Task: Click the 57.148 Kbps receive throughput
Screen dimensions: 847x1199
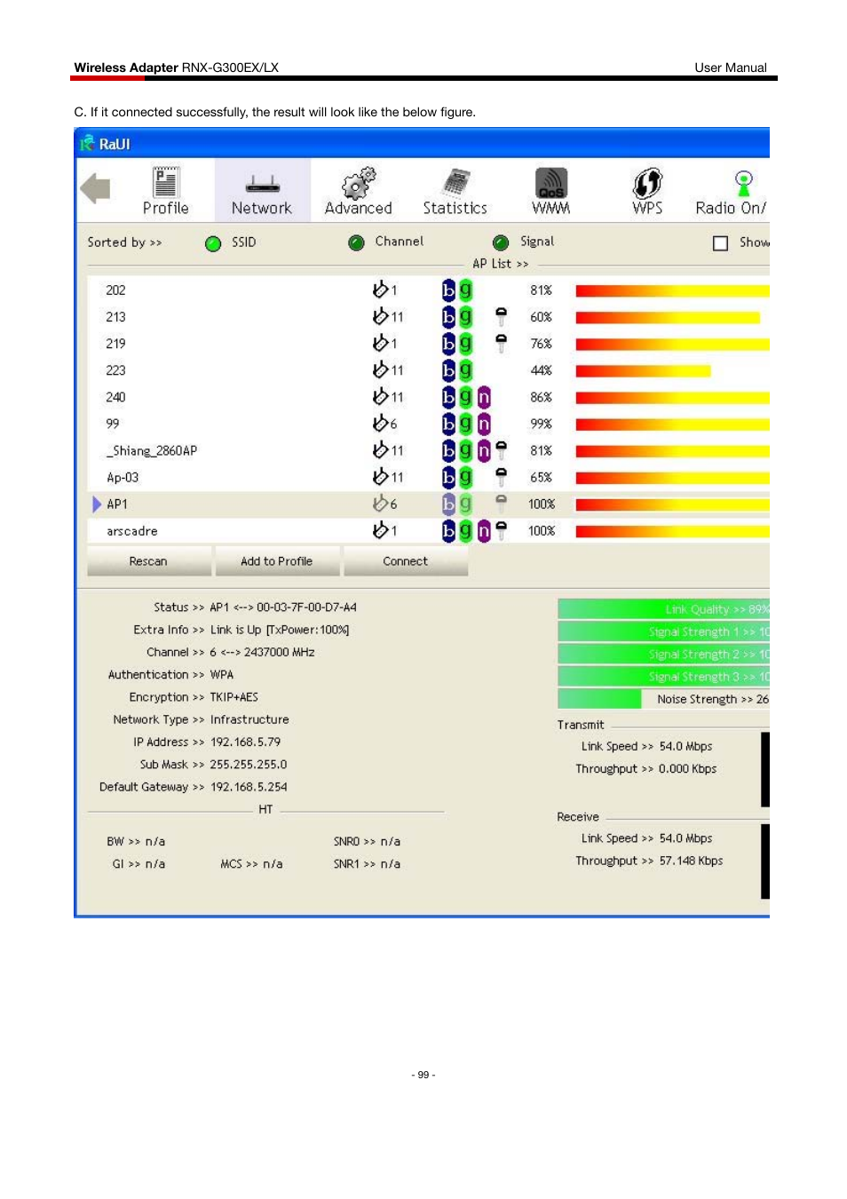Action: coord(692,861)
